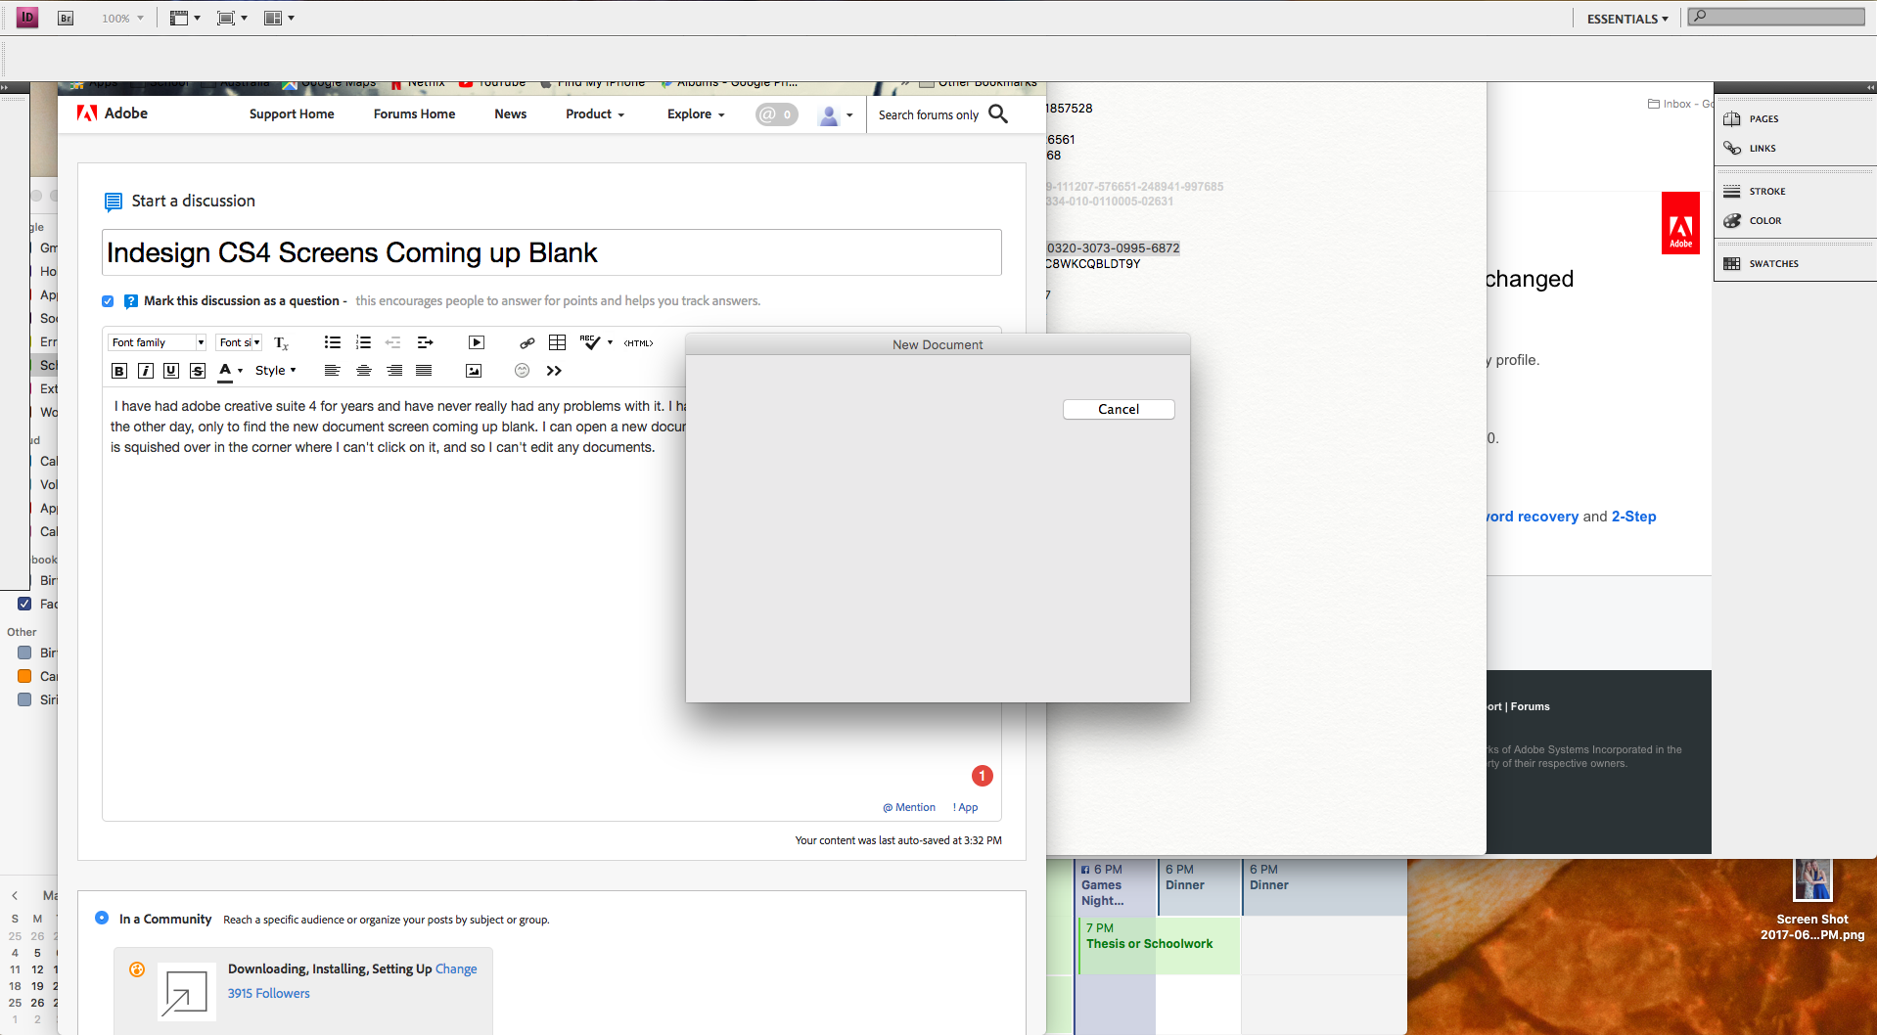Toggle italic formatting
The image size is (1877, 1035).
146,371
